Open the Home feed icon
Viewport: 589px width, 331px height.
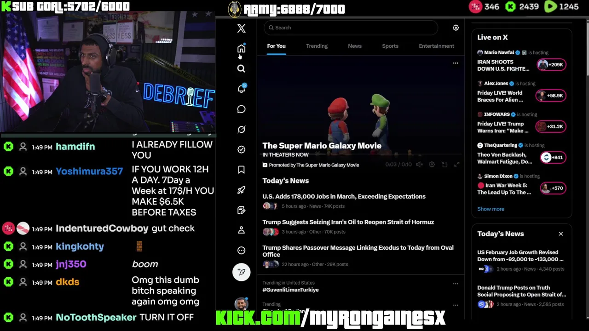241,49
